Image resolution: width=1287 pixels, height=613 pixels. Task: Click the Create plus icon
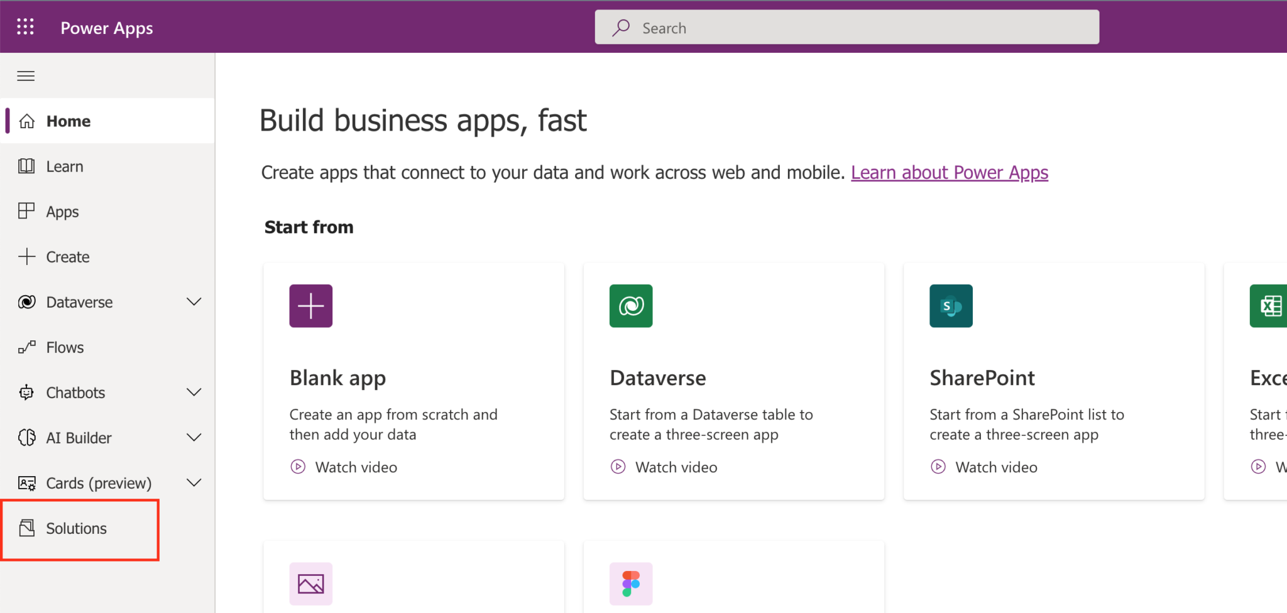[x=26, y=256]
